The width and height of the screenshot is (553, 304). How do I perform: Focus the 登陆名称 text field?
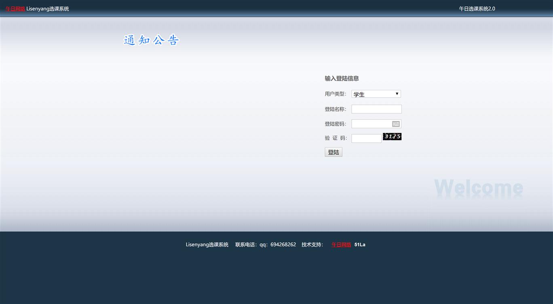(x=376, y=109)
